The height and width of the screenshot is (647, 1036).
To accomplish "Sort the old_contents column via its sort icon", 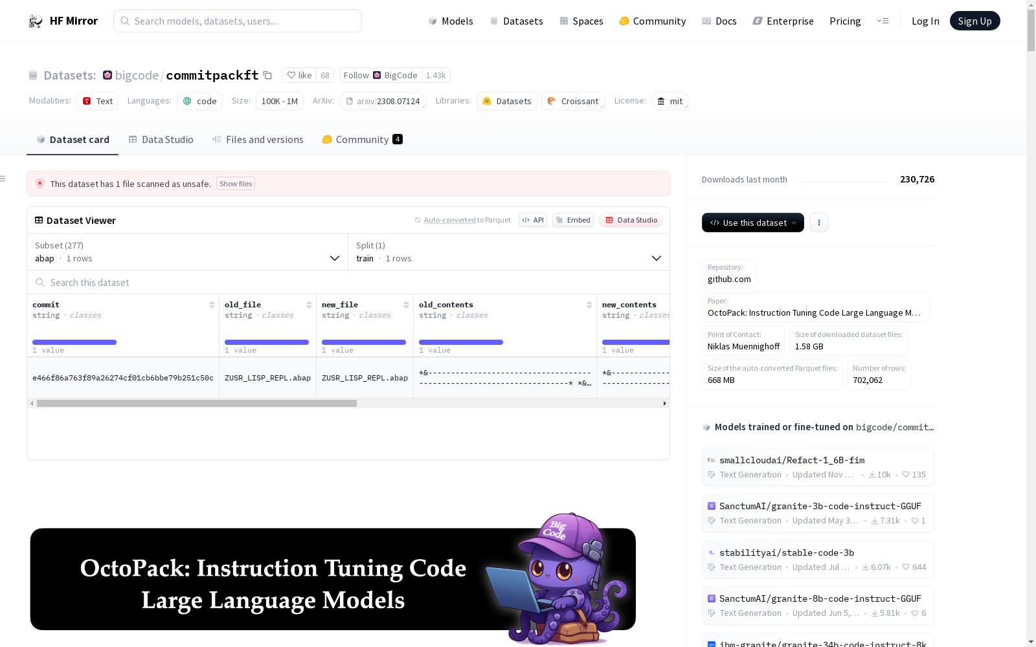I will 589,305.
